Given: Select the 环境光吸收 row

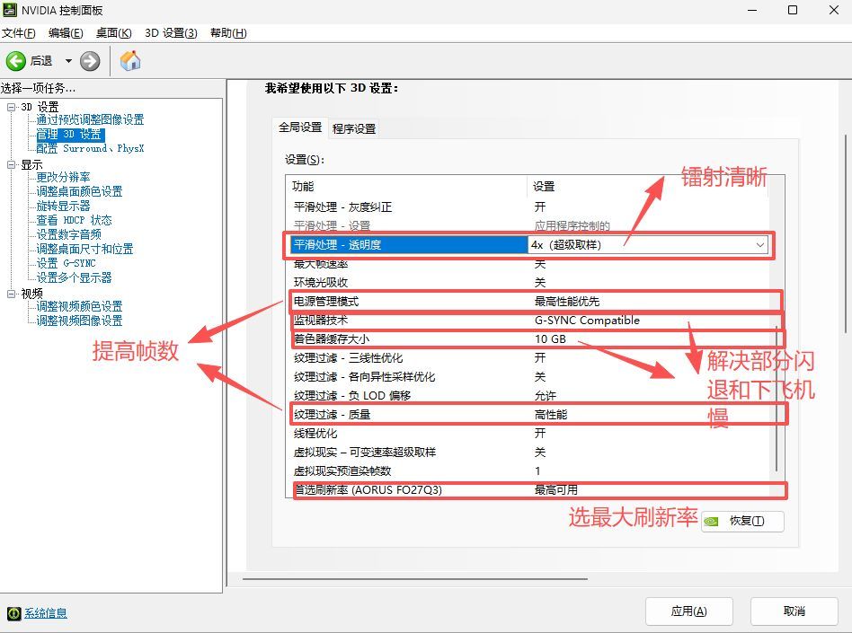Looking at the screenshot, I should coord(531,282).
